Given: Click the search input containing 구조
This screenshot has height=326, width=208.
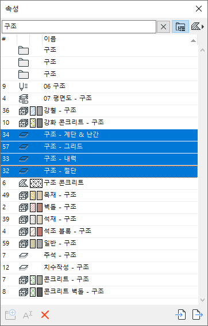Looking at the screenshot, I should point(79,26).
